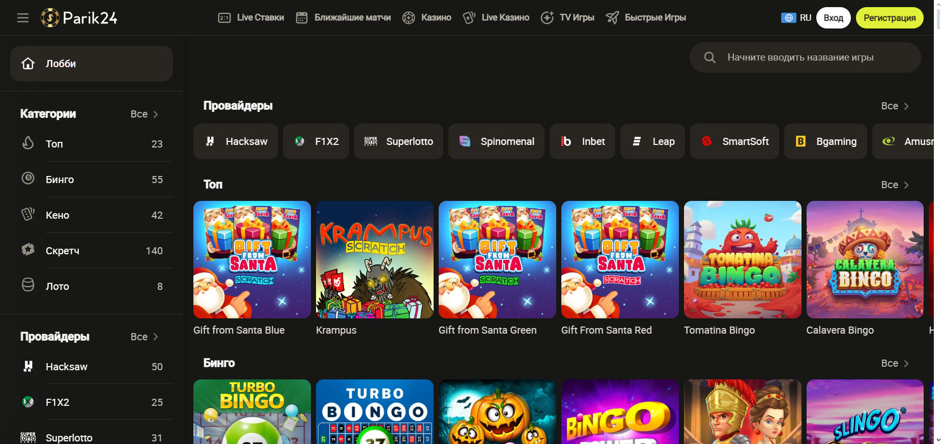The width and height of the screenshot is (943, 444).
Task: Select Кено category with 42 games
Action: click(92, 215)
